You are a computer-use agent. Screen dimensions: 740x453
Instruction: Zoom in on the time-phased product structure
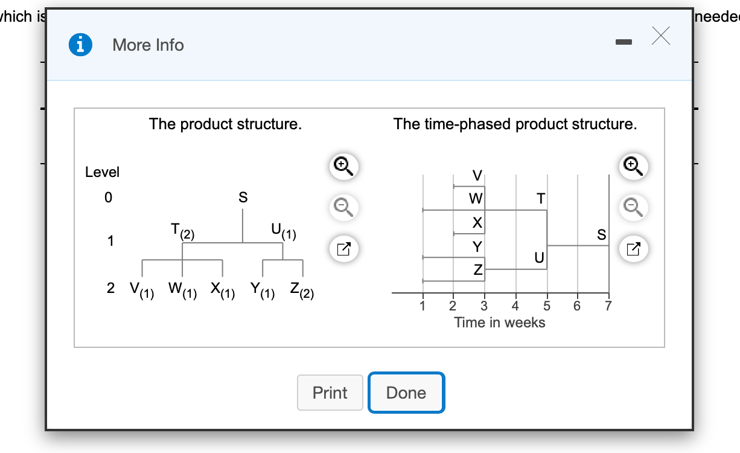coord(633,167)
